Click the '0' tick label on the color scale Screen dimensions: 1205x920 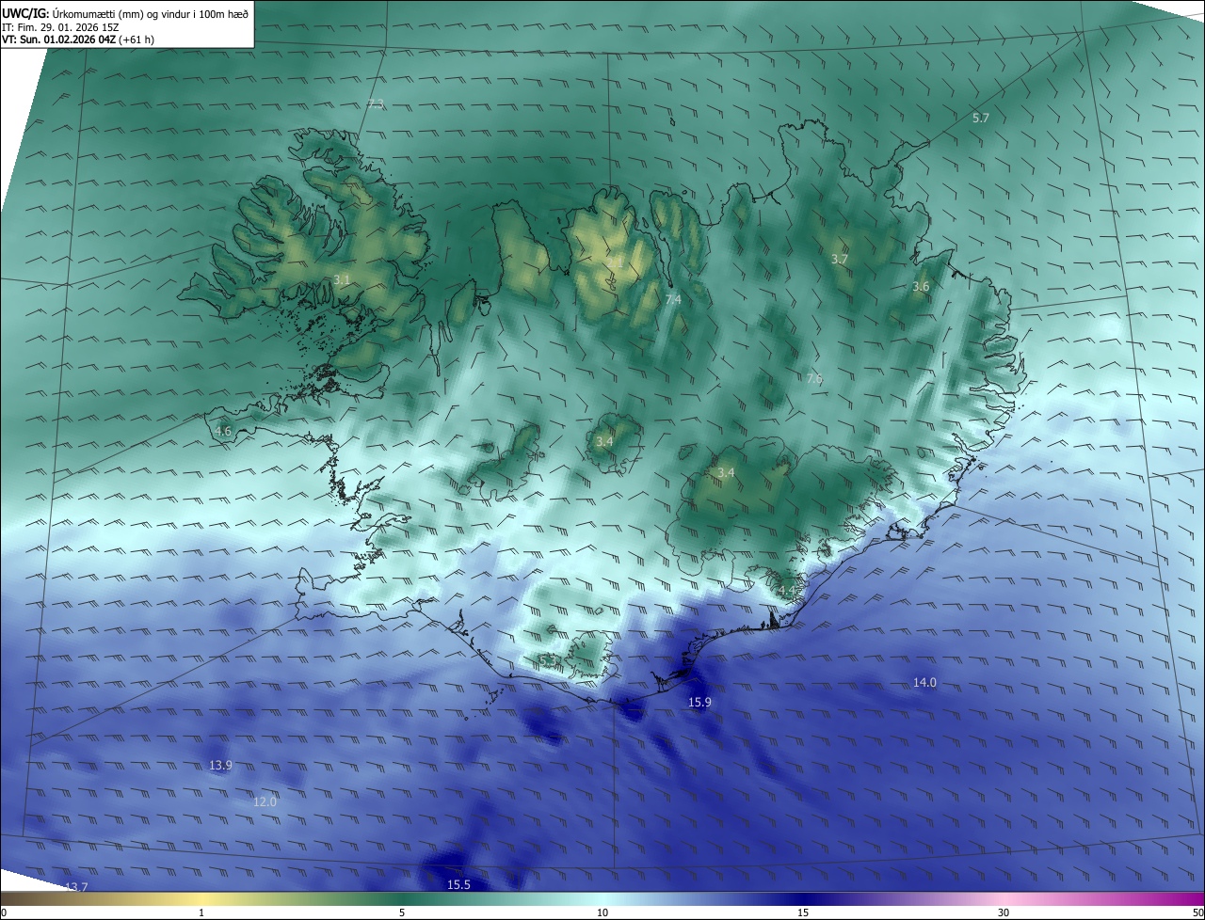pyautogui.click(x=4, y=912)
